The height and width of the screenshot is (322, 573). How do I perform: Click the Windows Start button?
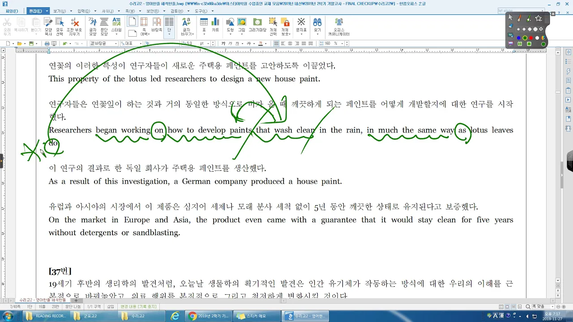(9, 316)
